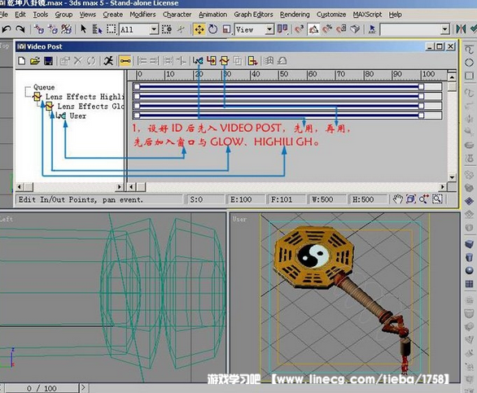
Task: Open the Modifiers menu
Action: coord(142,15)
